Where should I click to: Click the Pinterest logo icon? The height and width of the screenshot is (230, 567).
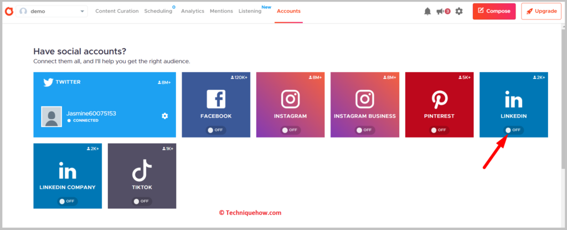click(439, 99)
